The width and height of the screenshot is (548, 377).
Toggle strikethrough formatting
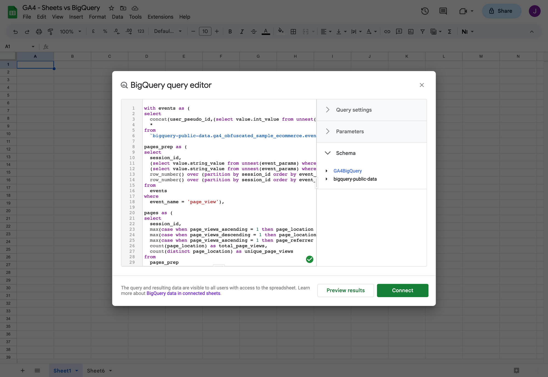point(254,32)
